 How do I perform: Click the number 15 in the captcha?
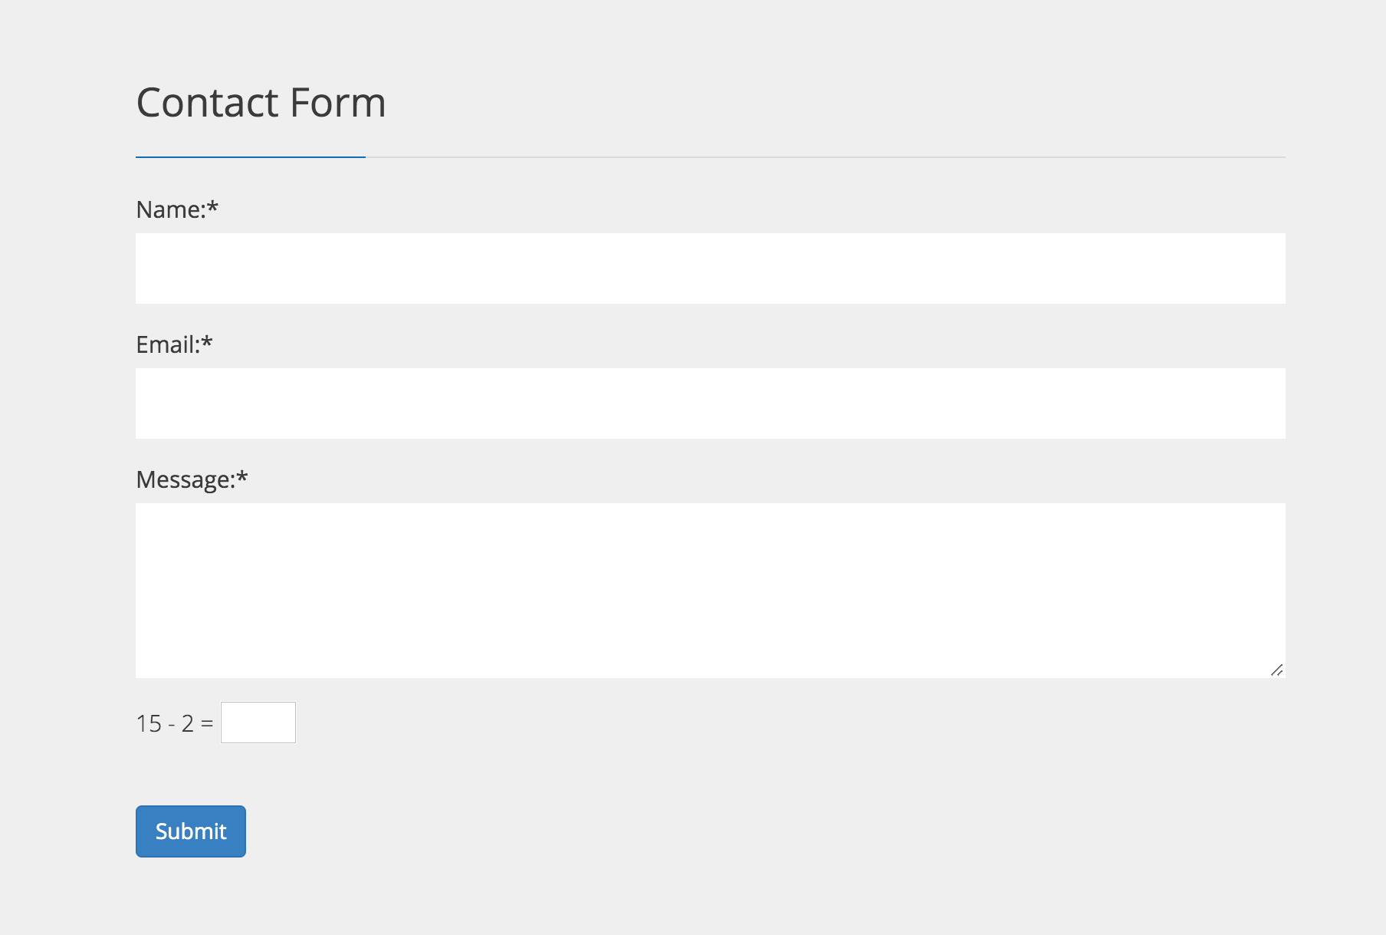click(x=149, y=723)
